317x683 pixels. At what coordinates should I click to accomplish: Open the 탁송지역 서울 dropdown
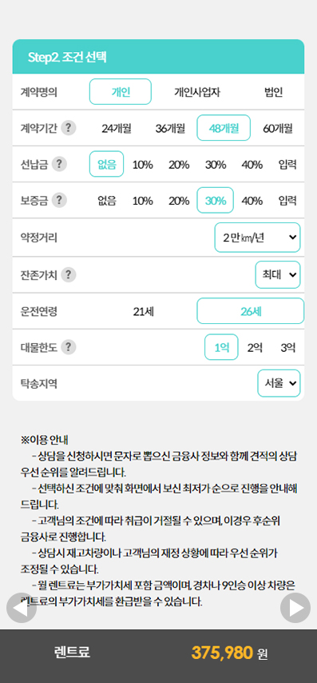(279, 383)
